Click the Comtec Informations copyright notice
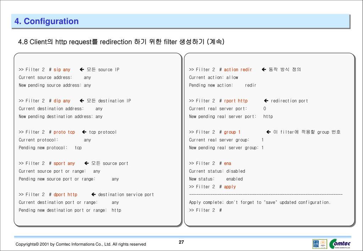Image resolution: width=363 pixels, height=251 pixels. (x=81, y=244)
